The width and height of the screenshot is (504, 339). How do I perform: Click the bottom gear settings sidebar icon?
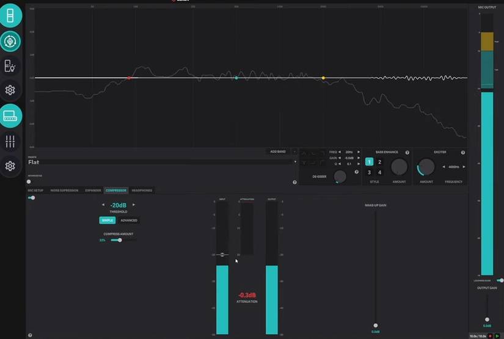(10, 166)
